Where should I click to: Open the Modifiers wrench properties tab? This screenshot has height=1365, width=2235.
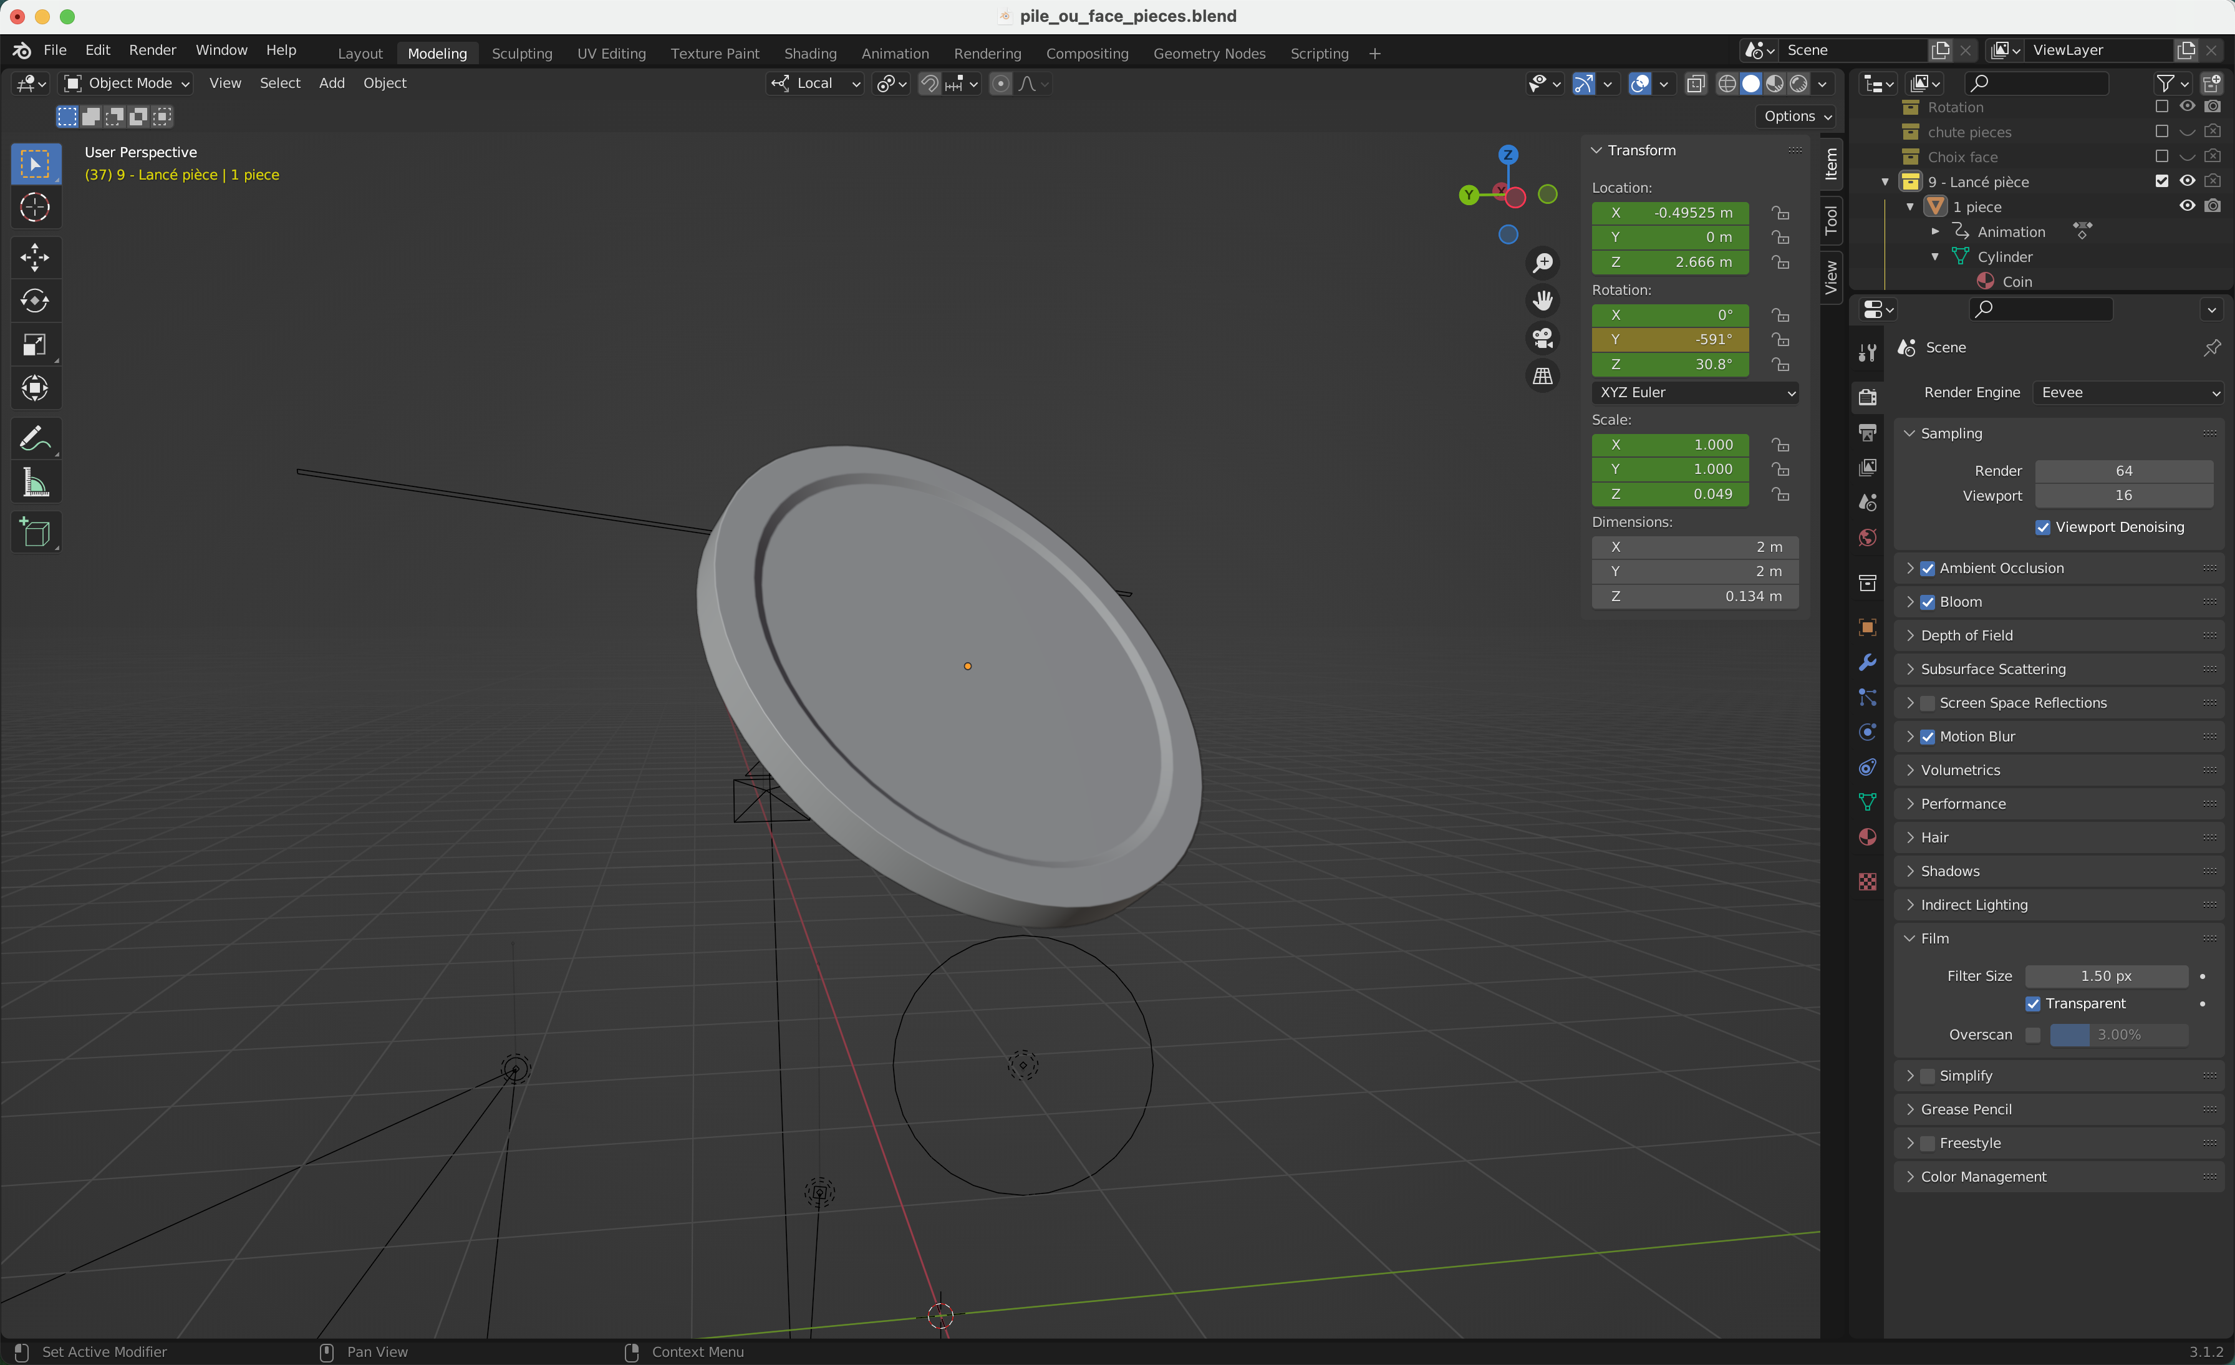coord(1866,663)
